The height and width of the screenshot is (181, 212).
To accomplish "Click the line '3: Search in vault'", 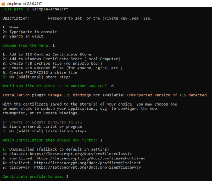I will pos(23,36).
